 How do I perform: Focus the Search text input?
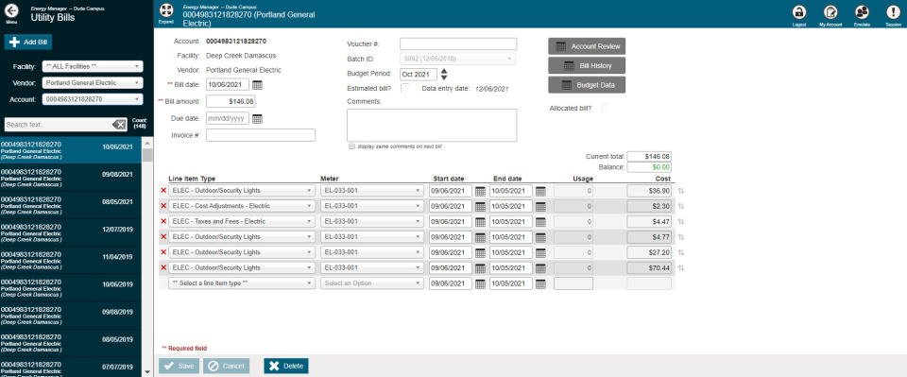coord(58,125)
